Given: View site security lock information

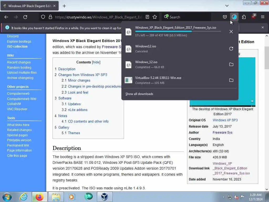Looking at the screenshot, I should click(50, 17).
